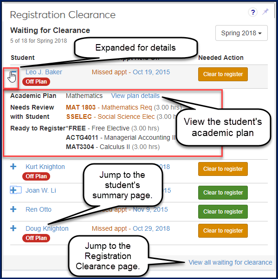Open the Spring 2018 term dropdown
The height and width of the screenshot is (279, 278).
pyautogui.click(x=241, y=33)
